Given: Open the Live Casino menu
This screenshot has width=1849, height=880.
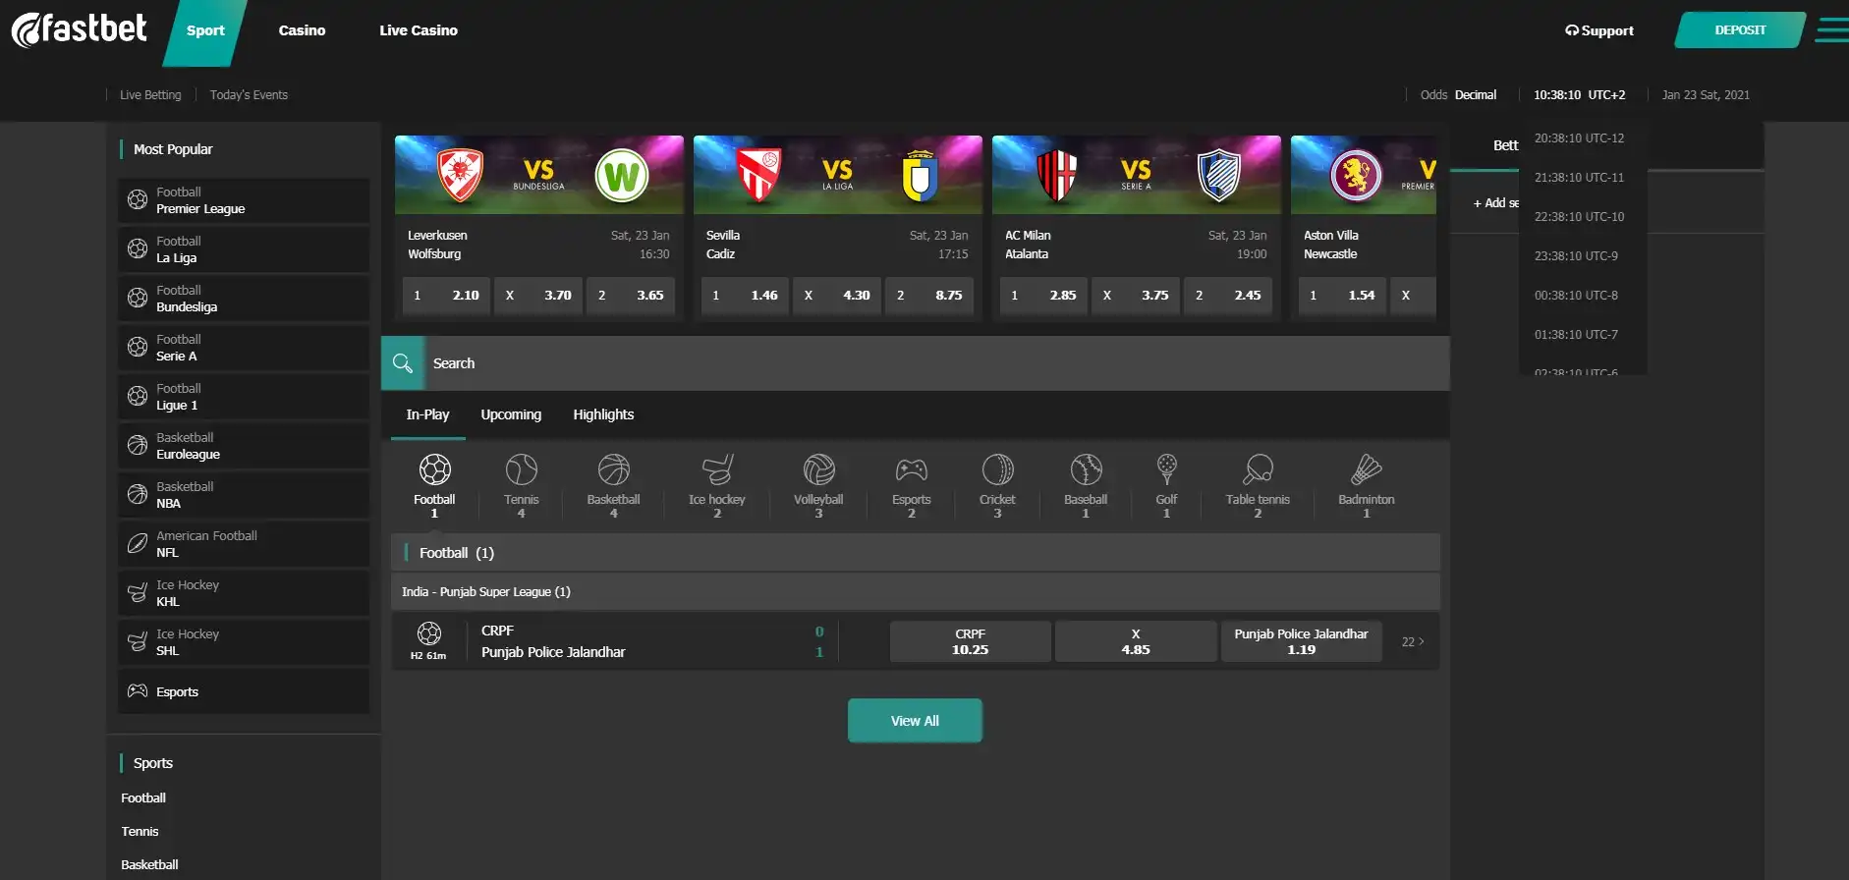Looking at the screenshot, I should [419, 30].
